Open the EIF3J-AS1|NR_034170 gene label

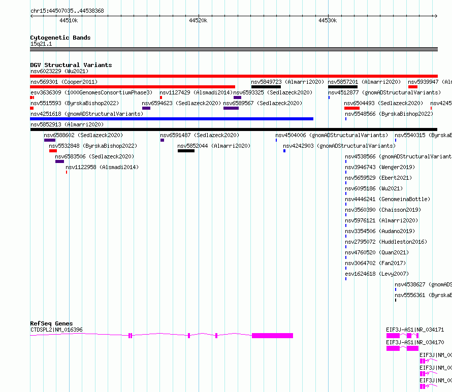(415, 342)
